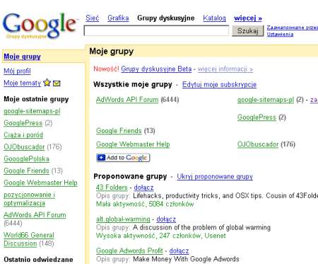Open Google Friends in main list

[x=119, y=131]
